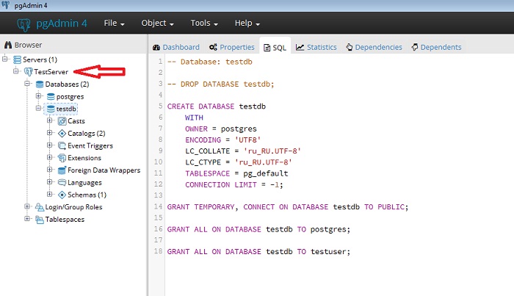Image resolution: width=514 pixels, height=296 pixels.
Task: Click the Tablespaces folder icon
Action: tap(40, 220)
